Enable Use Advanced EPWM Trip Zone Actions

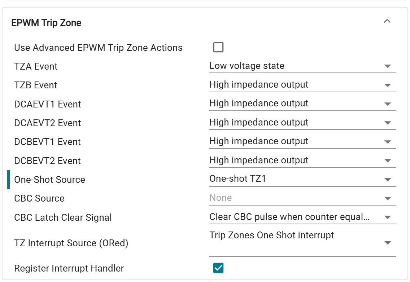(x=218, y=47)
